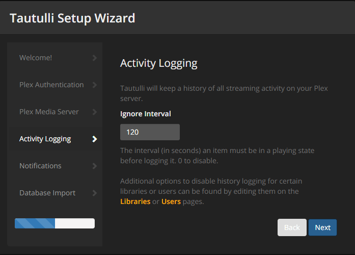
Task: Click the Tautulli Setup Wizard title
Action: tap(72, 18)
